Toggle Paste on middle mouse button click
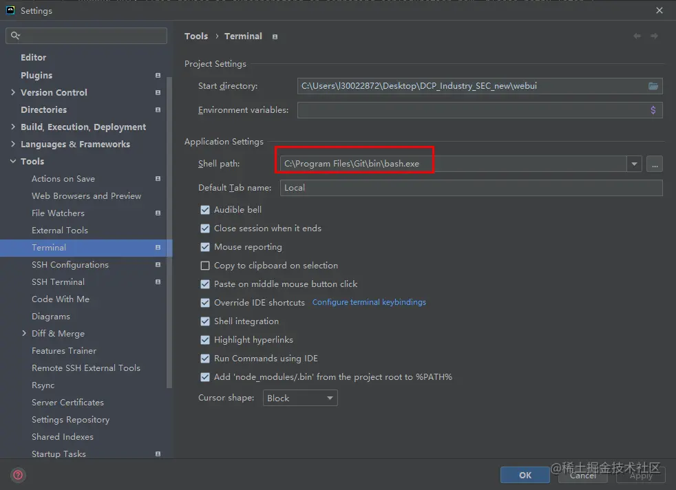The image size is (676, 490). click(205, 284)
